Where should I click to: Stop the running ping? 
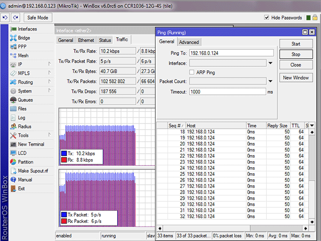pos(296,54)
